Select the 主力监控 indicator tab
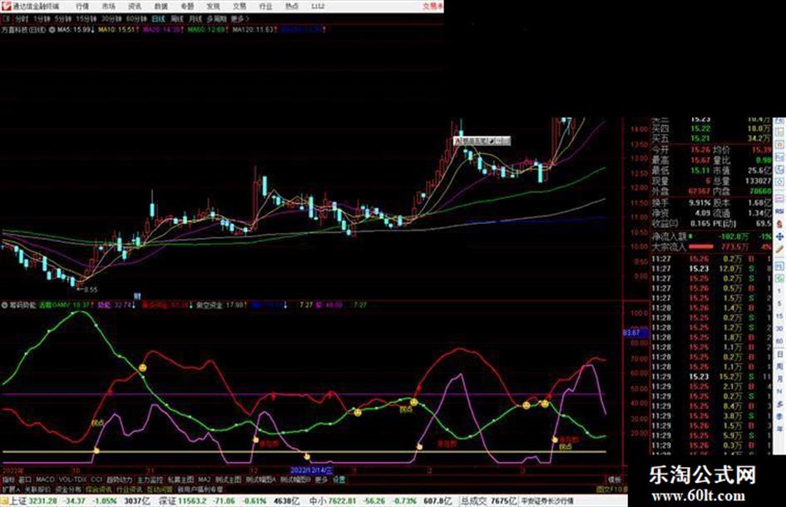The width and height of the screenshot is (786, 507). (x=150, y=480)
